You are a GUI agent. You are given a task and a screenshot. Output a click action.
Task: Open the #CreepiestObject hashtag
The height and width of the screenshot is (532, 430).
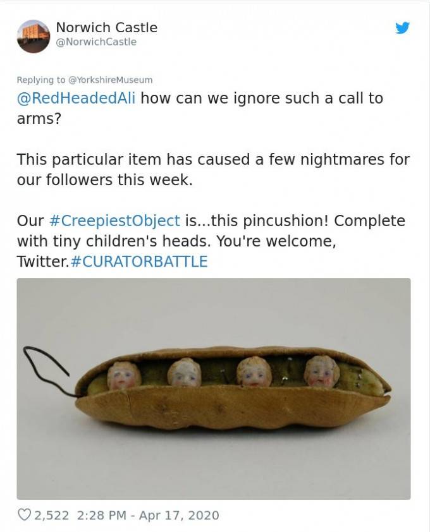click(114, 221)
